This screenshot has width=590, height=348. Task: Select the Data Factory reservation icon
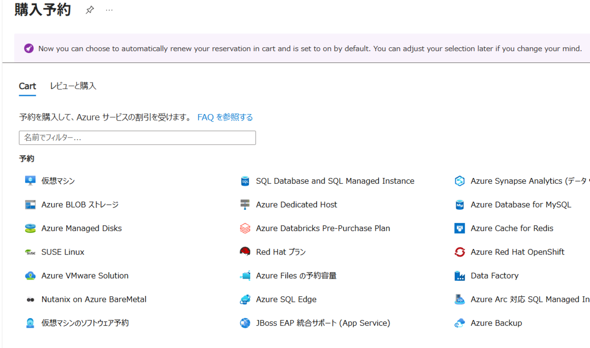460,275
